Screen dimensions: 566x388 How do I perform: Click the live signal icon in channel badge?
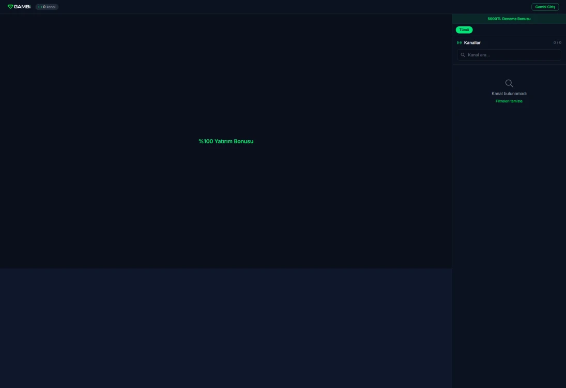tap(40, 7)
